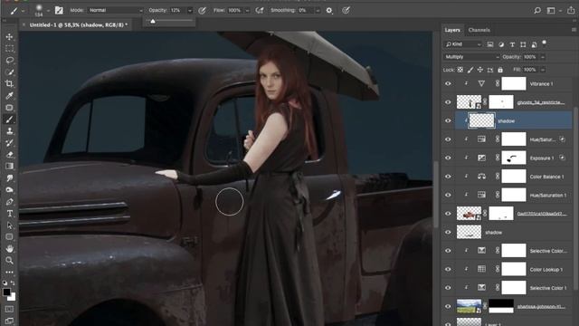Select the Selective Color 1 layer name
The width and height of the screenshot is (579, 326).
click(x=548, y=288)
